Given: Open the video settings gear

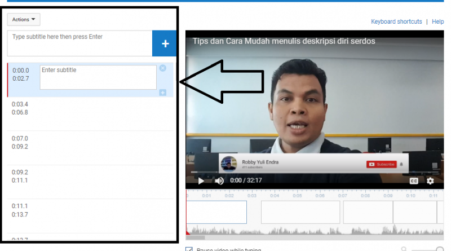Looking at the screenshot, I should (430, 180).
